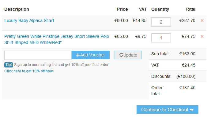207x120 pixels.
Task: Click the arrow icon on Continue to Checkout
Action: [192, 110]
